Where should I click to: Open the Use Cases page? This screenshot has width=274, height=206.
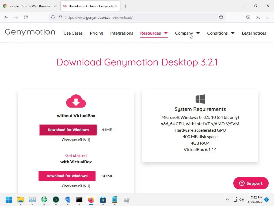pyautogui.click(x=73, y=33)
